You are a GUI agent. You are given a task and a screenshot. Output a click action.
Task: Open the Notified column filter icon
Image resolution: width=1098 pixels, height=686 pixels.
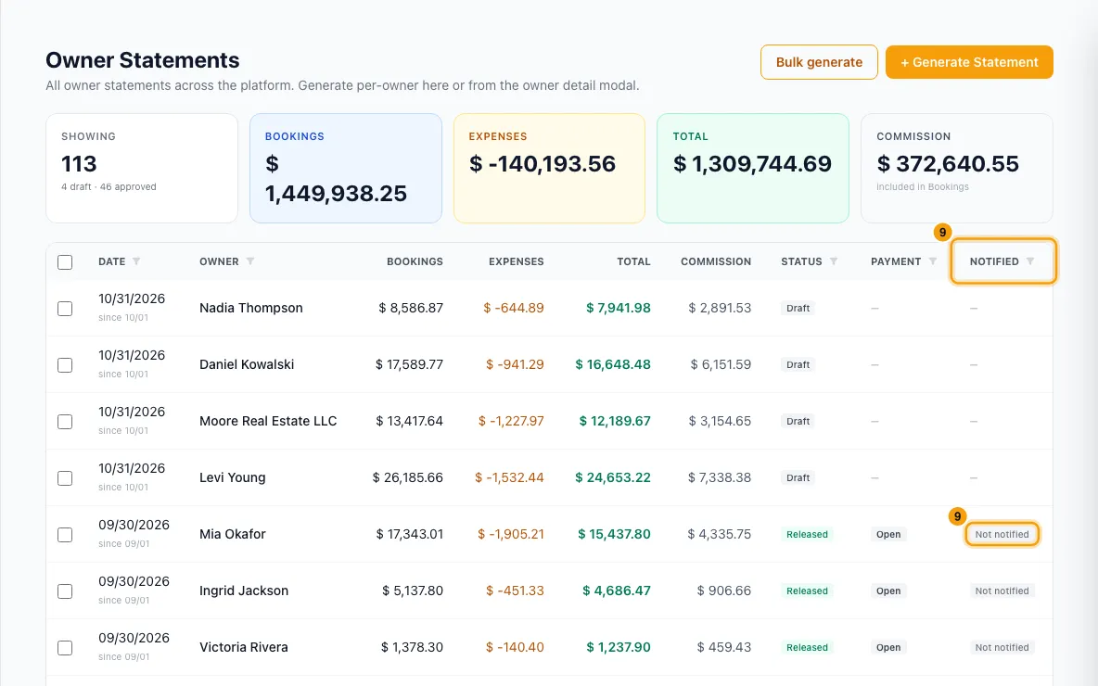pos(1030,261)
